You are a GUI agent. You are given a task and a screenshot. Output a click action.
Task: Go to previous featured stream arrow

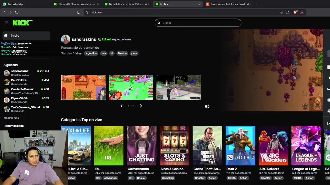121,106
